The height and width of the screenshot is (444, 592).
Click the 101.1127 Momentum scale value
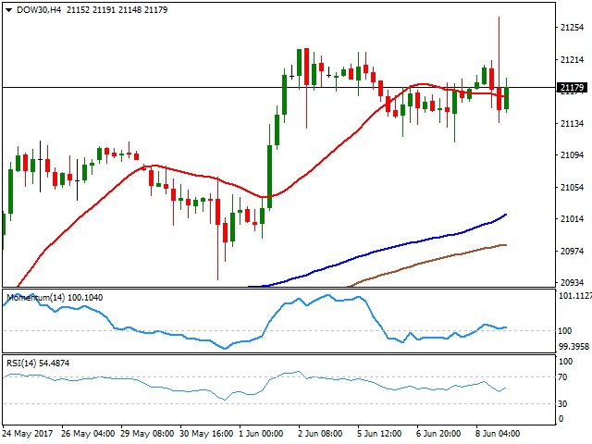coord(572,296)
